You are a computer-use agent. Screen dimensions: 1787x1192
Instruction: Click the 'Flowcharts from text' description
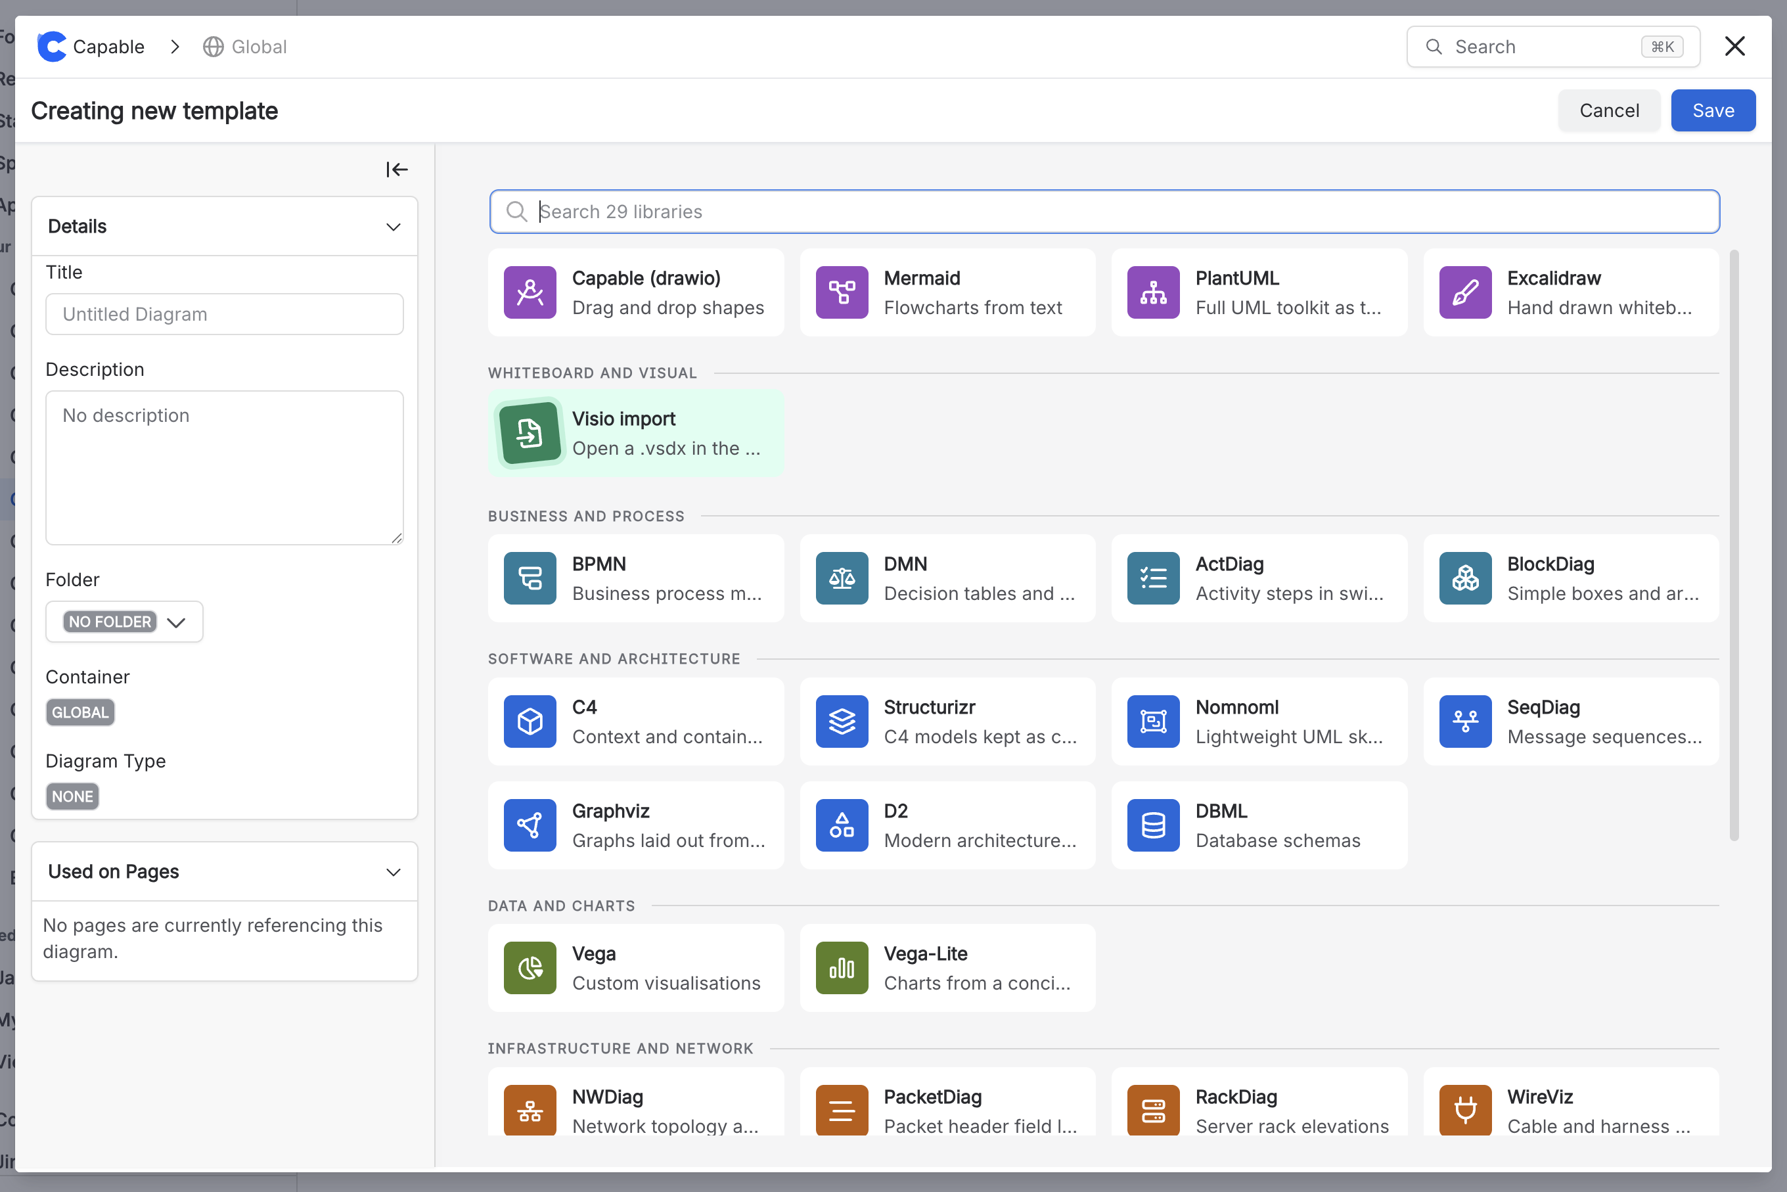tap(973, 307)
